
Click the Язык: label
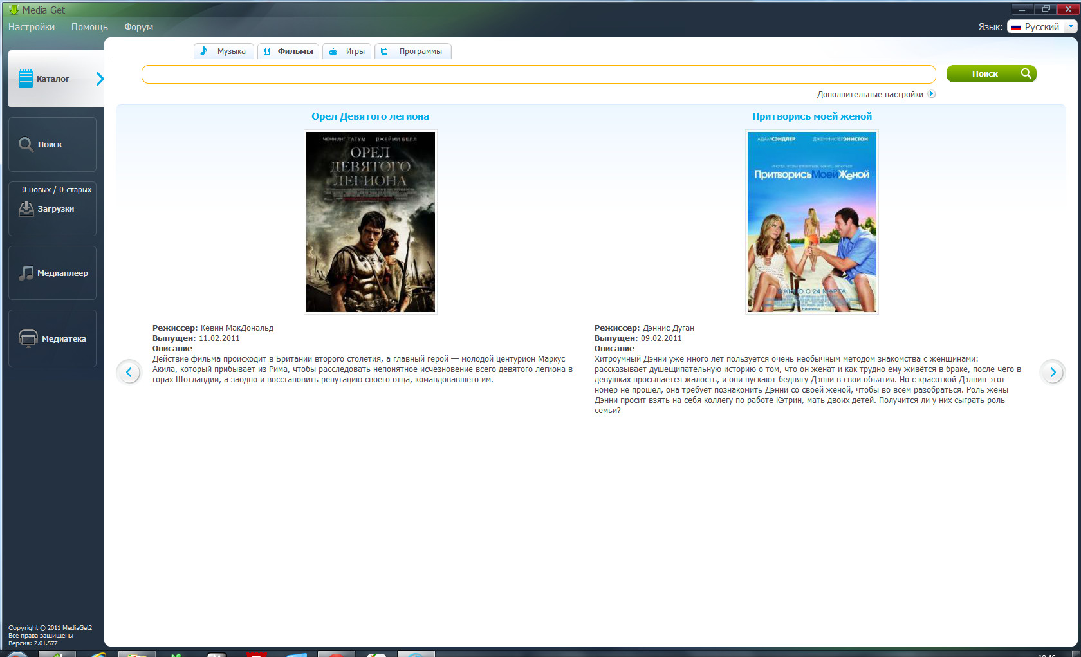click(x=990, y=27)
